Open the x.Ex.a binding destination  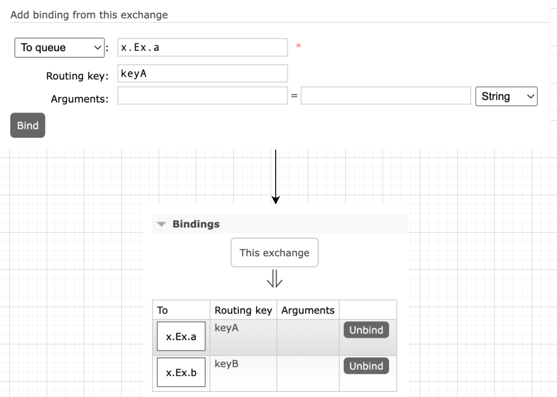point(181,336)
